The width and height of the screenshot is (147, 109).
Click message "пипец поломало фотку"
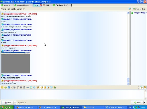point(11,78)
